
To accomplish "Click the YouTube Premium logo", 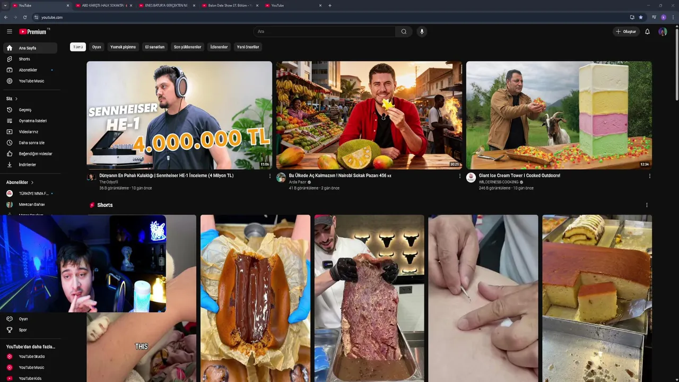I will [34, 31].
